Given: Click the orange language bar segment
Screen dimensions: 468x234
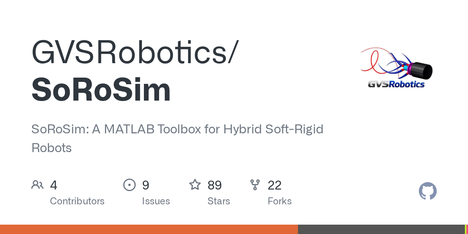Looking at the screenshot, I should point(149,229).
